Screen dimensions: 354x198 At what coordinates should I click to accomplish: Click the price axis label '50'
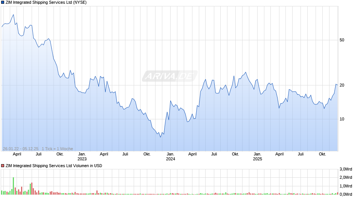pyautogui.click(x=342, y=40)
